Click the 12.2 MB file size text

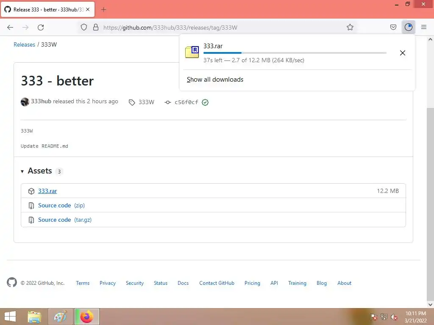coord(388,191)
